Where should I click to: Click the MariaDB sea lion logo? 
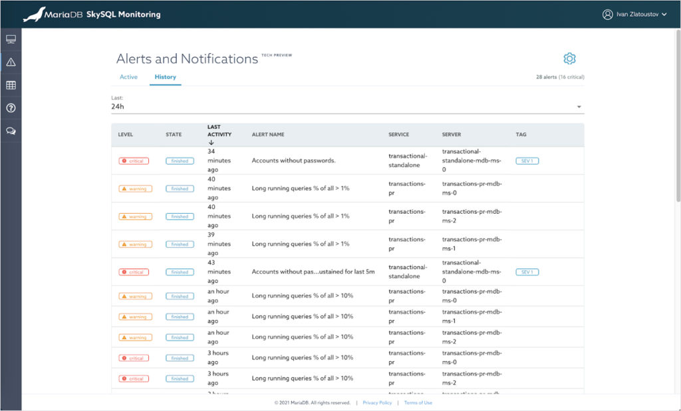pos(35,14)
